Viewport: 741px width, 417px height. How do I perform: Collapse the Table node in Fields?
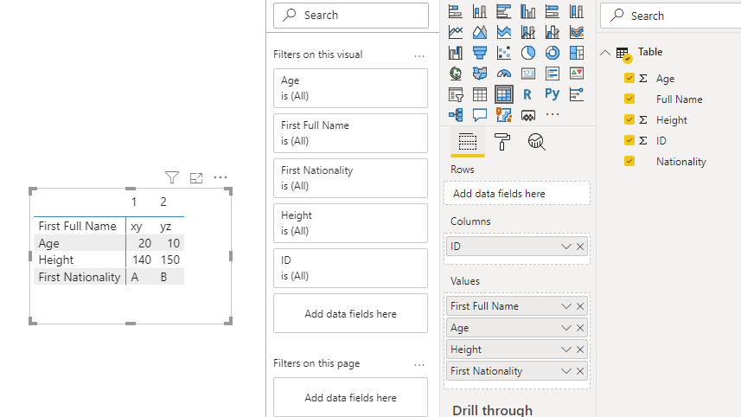[x=605, y=53]
